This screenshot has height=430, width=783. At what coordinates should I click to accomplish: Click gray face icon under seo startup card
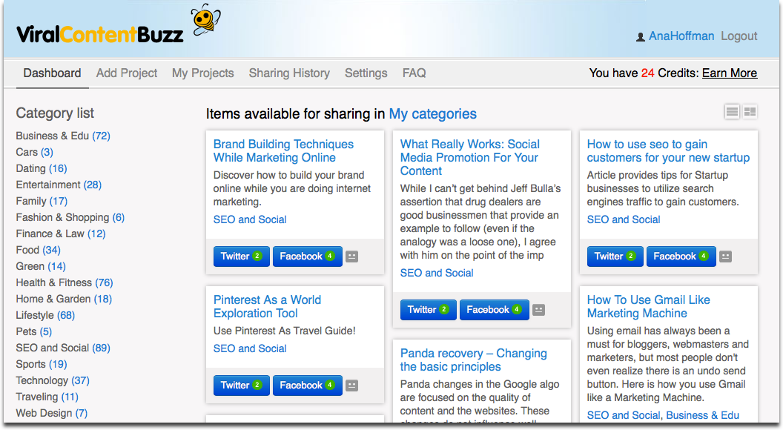[726, 257]
